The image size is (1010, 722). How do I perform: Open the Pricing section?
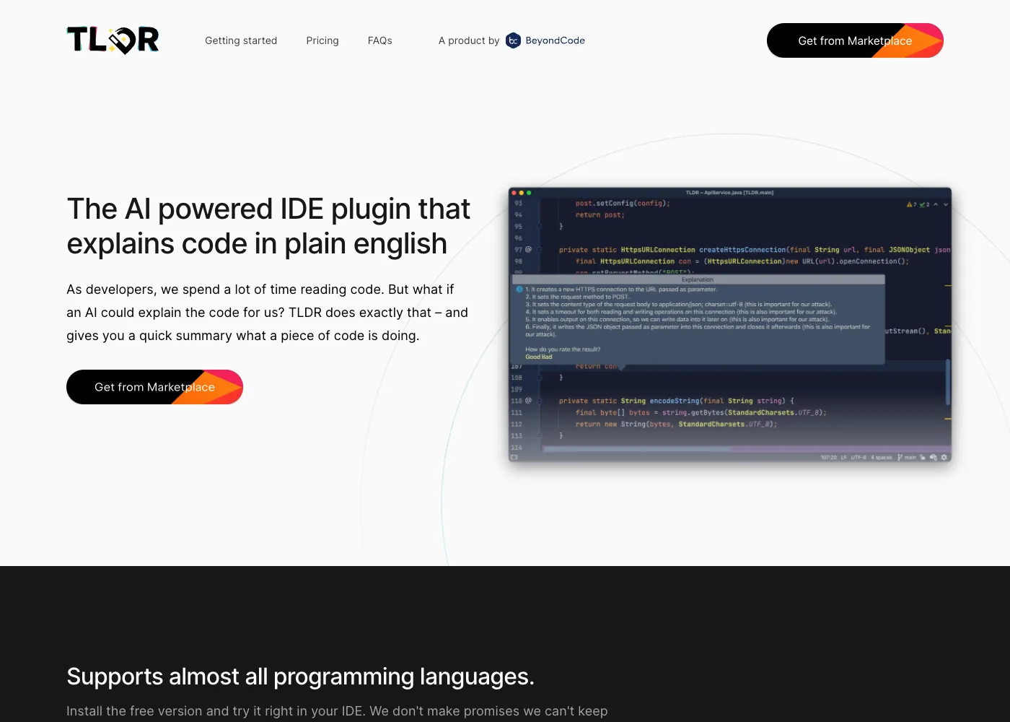tap(322, 40)
